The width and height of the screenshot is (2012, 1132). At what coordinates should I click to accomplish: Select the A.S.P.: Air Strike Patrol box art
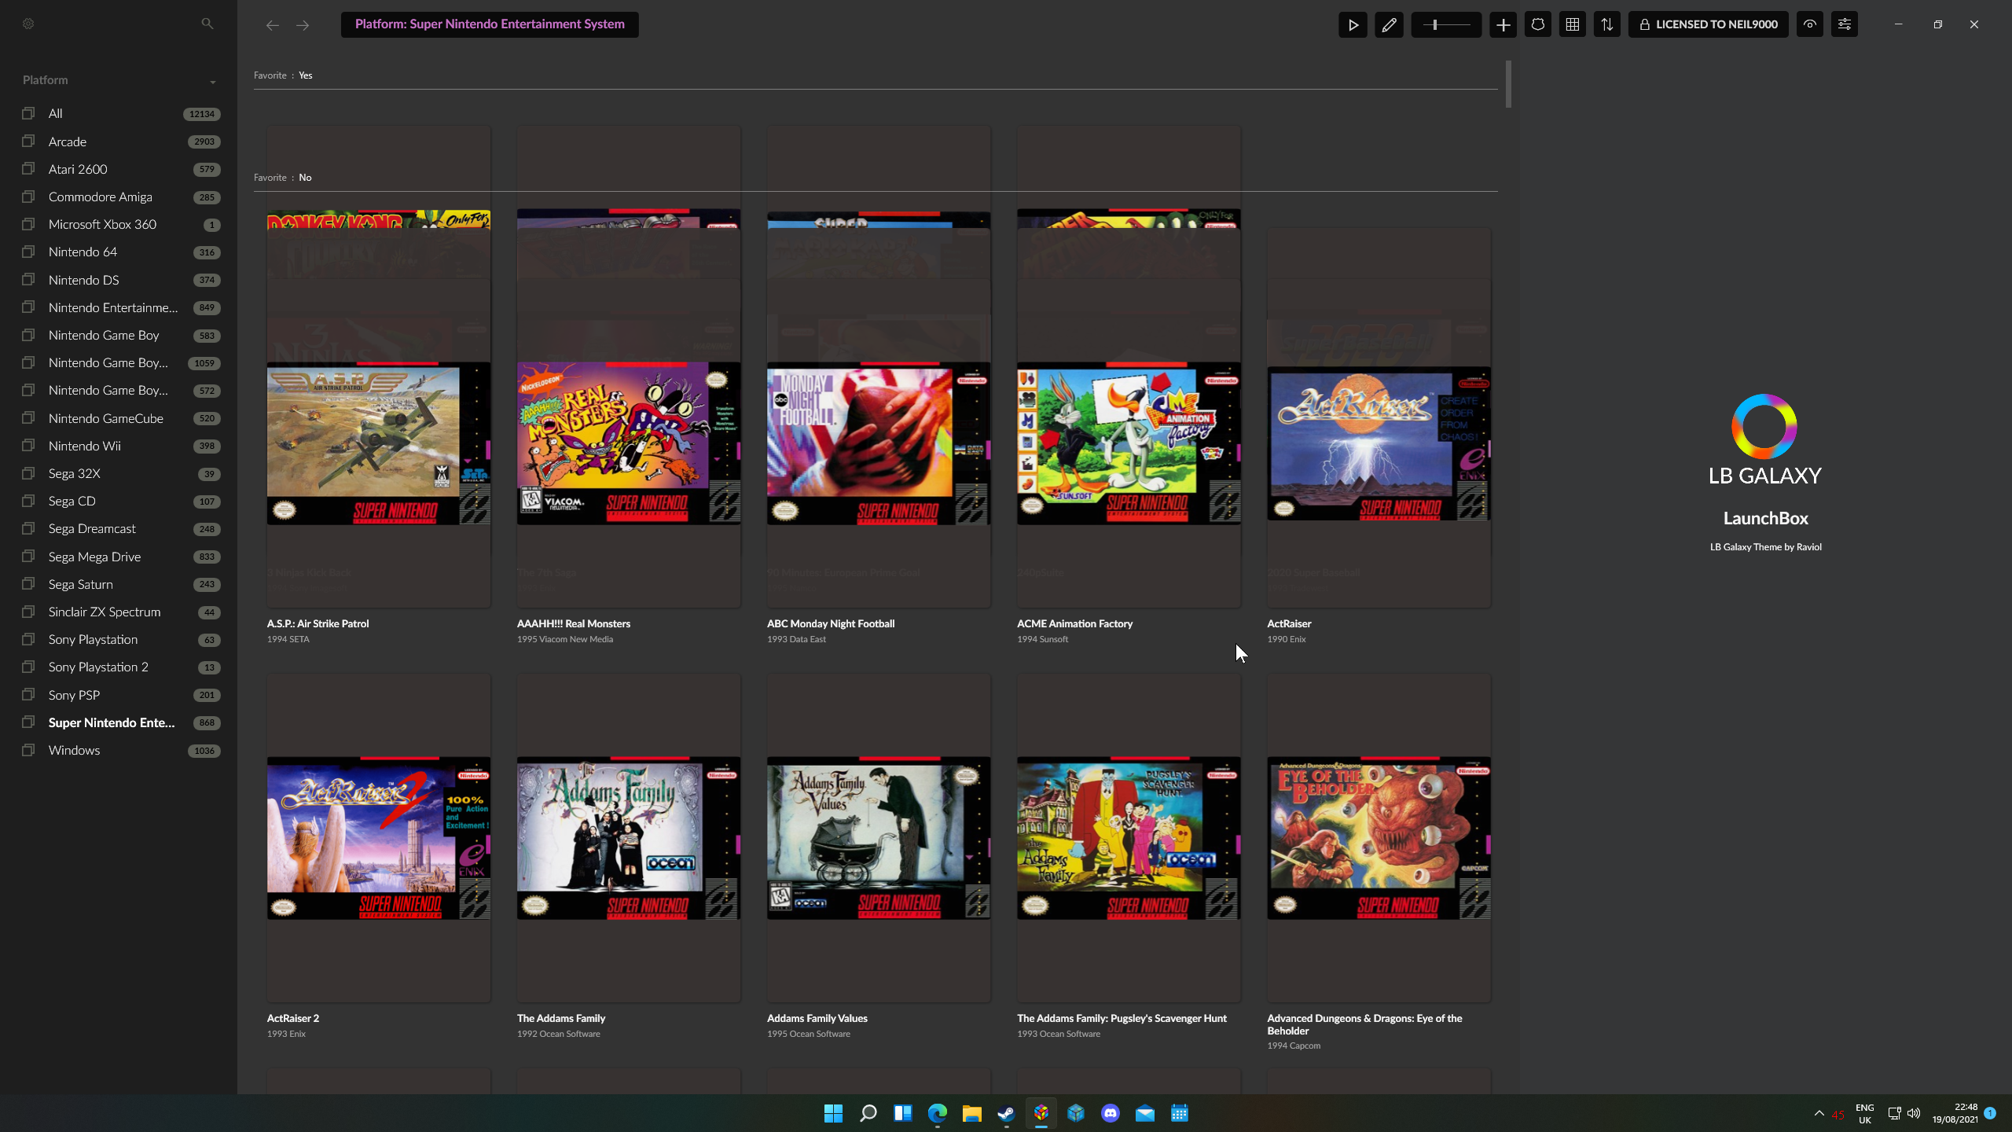pyautogui.click(x=379, y=443)
